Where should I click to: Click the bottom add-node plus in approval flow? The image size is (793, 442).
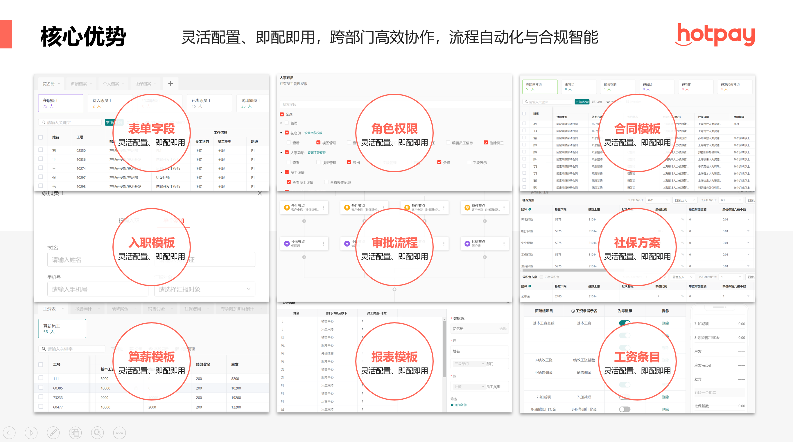tap(394, 289)
